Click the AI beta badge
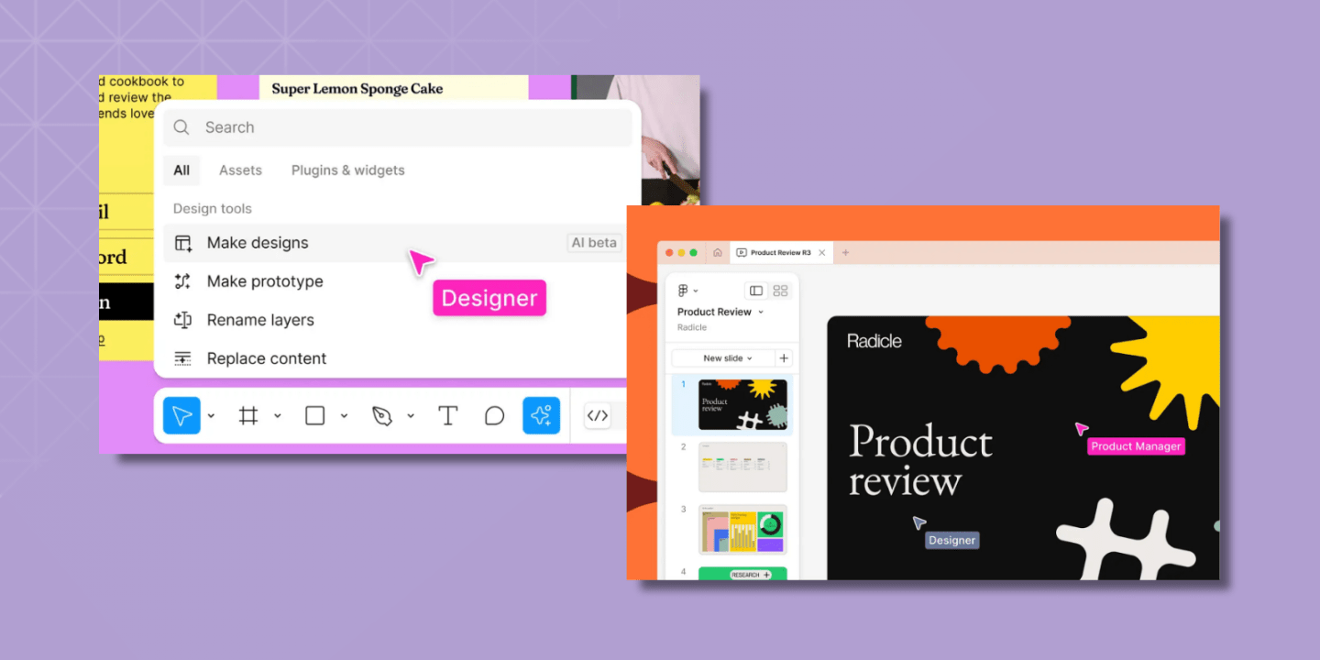This screenshot has height=660, width=1320. pyautogui.click(x=594, y=243)
